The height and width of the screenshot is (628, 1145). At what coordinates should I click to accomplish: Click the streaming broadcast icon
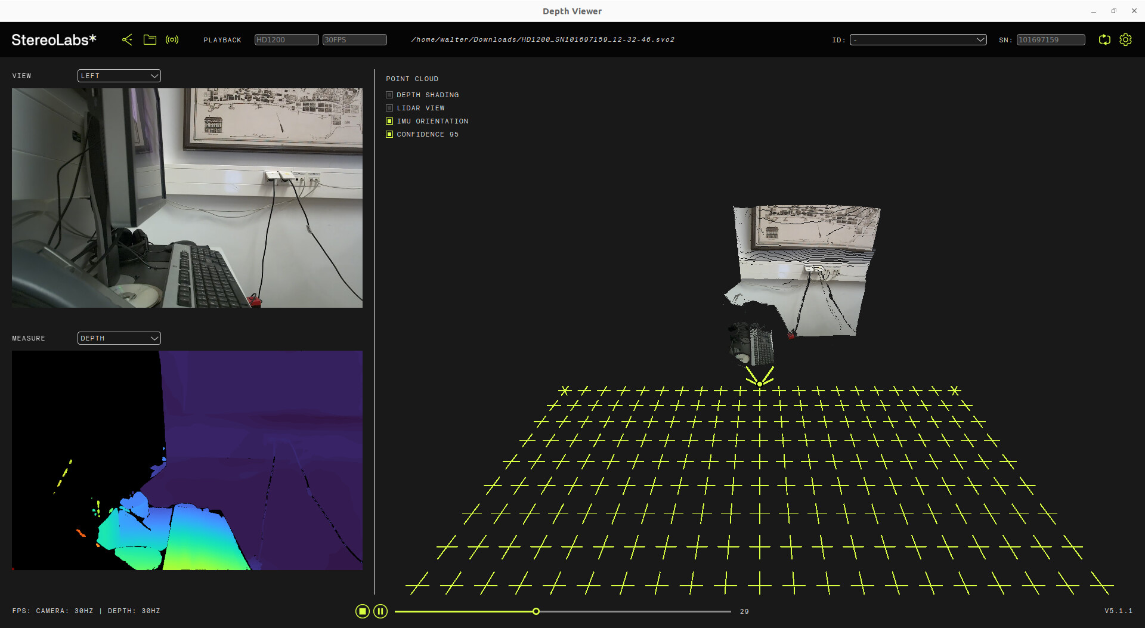[172, 40]
